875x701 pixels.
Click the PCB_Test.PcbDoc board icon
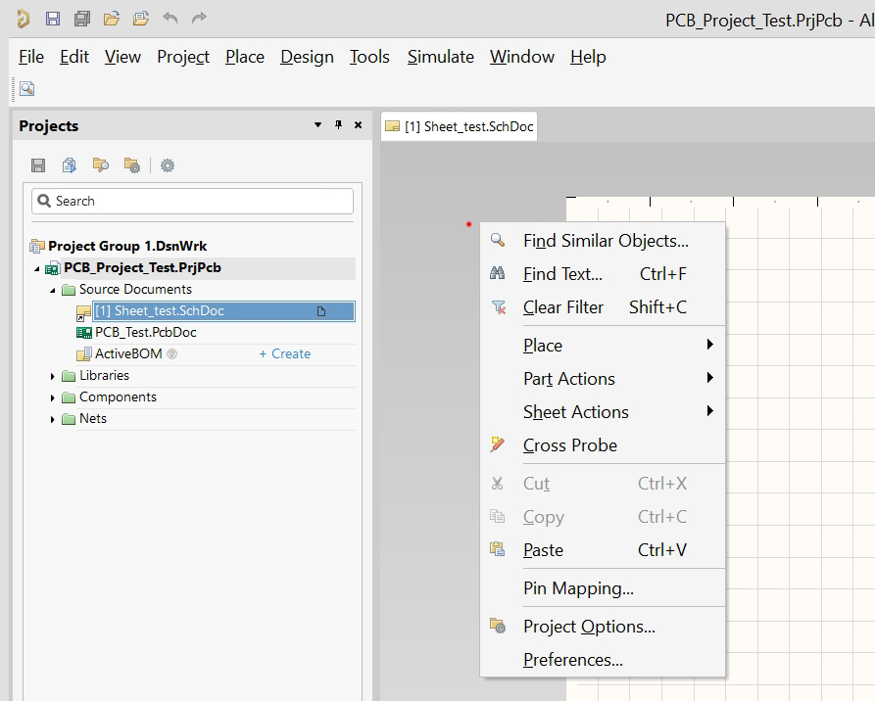point(83,332)
